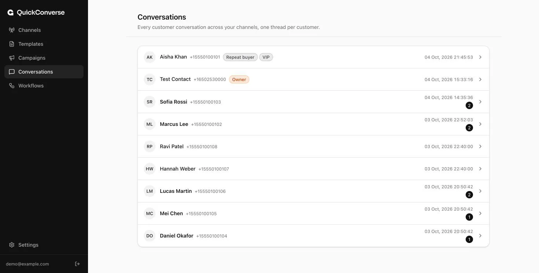Click the LM avatar for Lucas Martin
The width and height of the screenshot is (539, 273).
tap(150, 191)
